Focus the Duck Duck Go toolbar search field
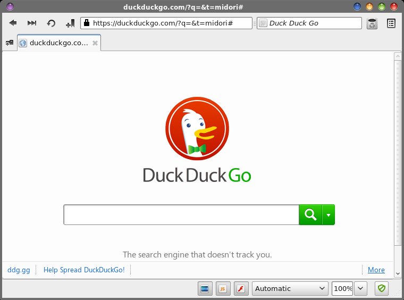Viewport: 404px width, 300px height. (309, 23)
